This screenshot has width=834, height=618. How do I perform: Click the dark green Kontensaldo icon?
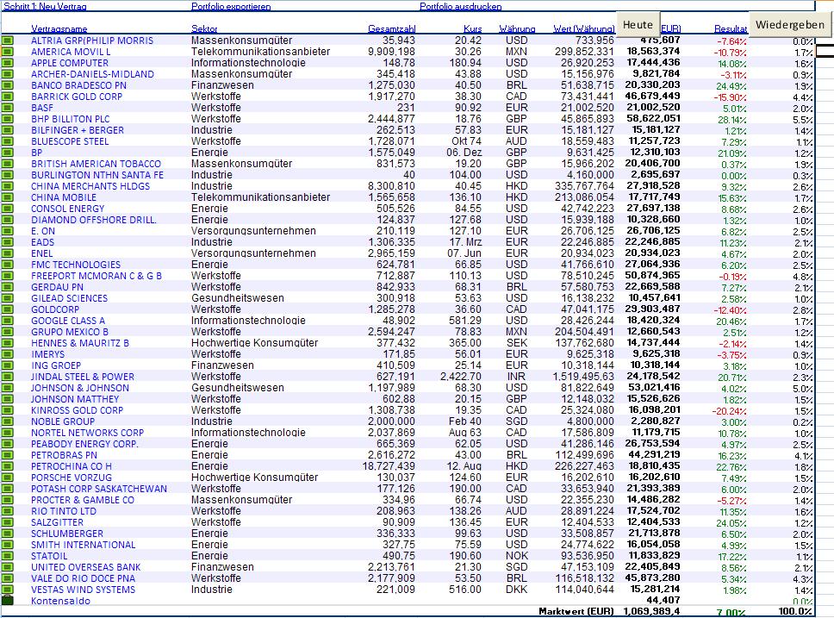7,601
